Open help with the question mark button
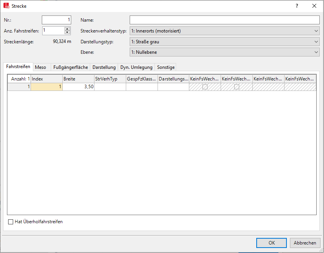 click(297, 6)
